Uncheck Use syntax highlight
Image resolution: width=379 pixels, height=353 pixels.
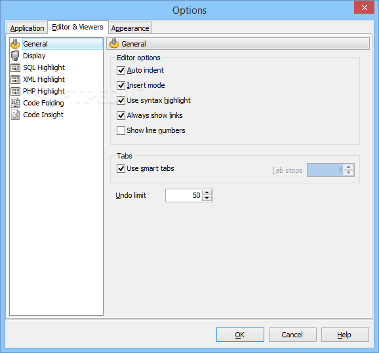tap(121, 100)
